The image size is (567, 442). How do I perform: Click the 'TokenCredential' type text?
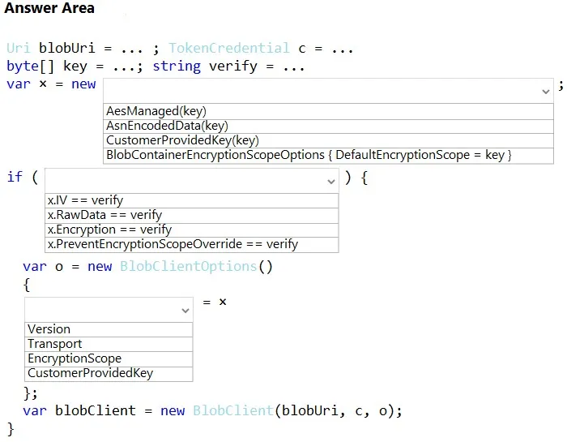click(x=229, y=48)
